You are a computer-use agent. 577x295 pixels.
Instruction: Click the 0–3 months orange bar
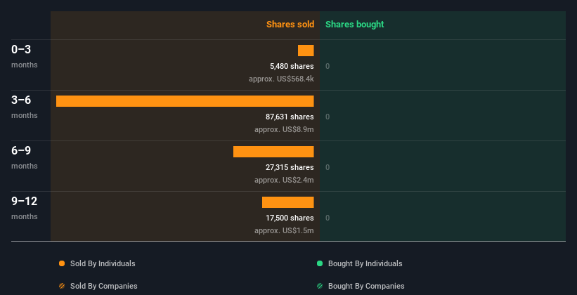coord(306,51)
